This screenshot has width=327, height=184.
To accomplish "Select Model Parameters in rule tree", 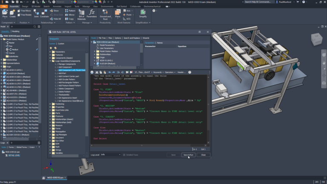I will tap(107, 45).
